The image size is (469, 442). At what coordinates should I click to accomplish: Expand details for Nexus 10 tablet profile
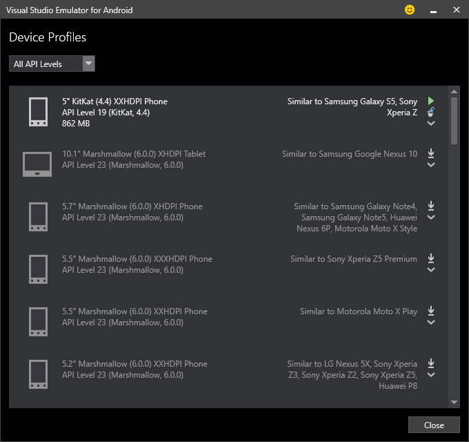click(431, 165)
